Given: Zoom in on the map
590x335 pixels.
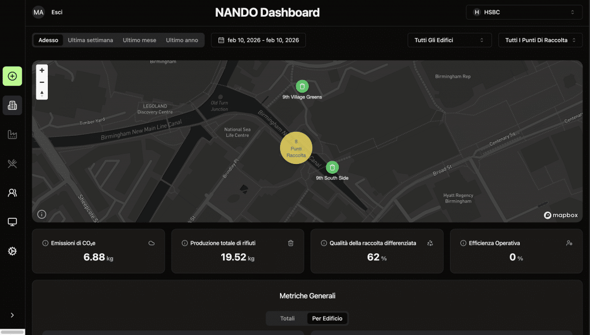Looking at the screenshot, I should [42, 70].
